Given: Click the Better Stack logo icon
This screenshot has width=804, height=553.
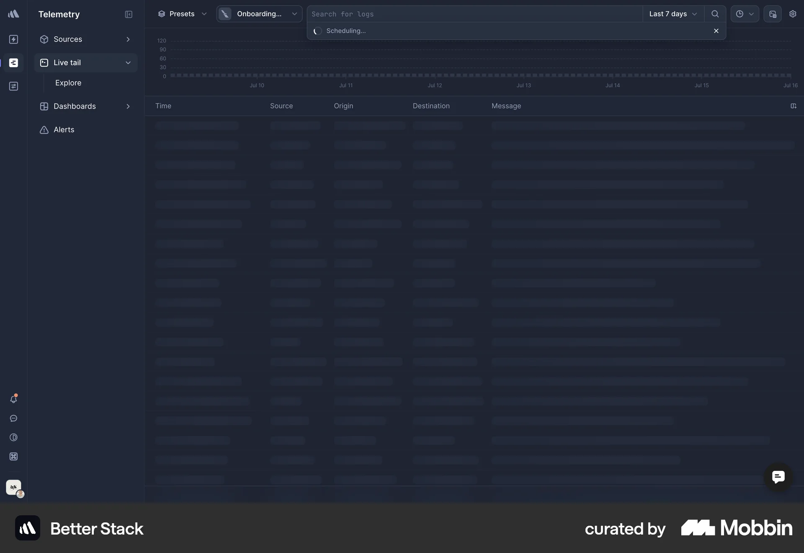Looking at the screenshot, I should [x=13, y=14].
